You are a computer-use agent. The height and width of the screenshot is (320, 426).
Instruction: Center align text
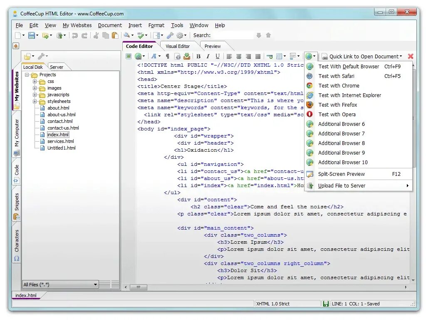[x=239, y=56]
